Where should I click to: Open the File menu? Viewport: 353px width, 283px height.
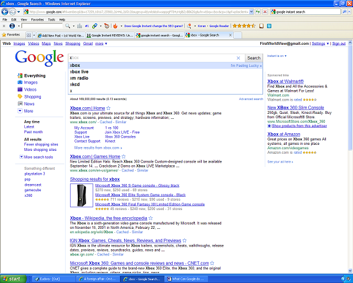tap(5, 20)
